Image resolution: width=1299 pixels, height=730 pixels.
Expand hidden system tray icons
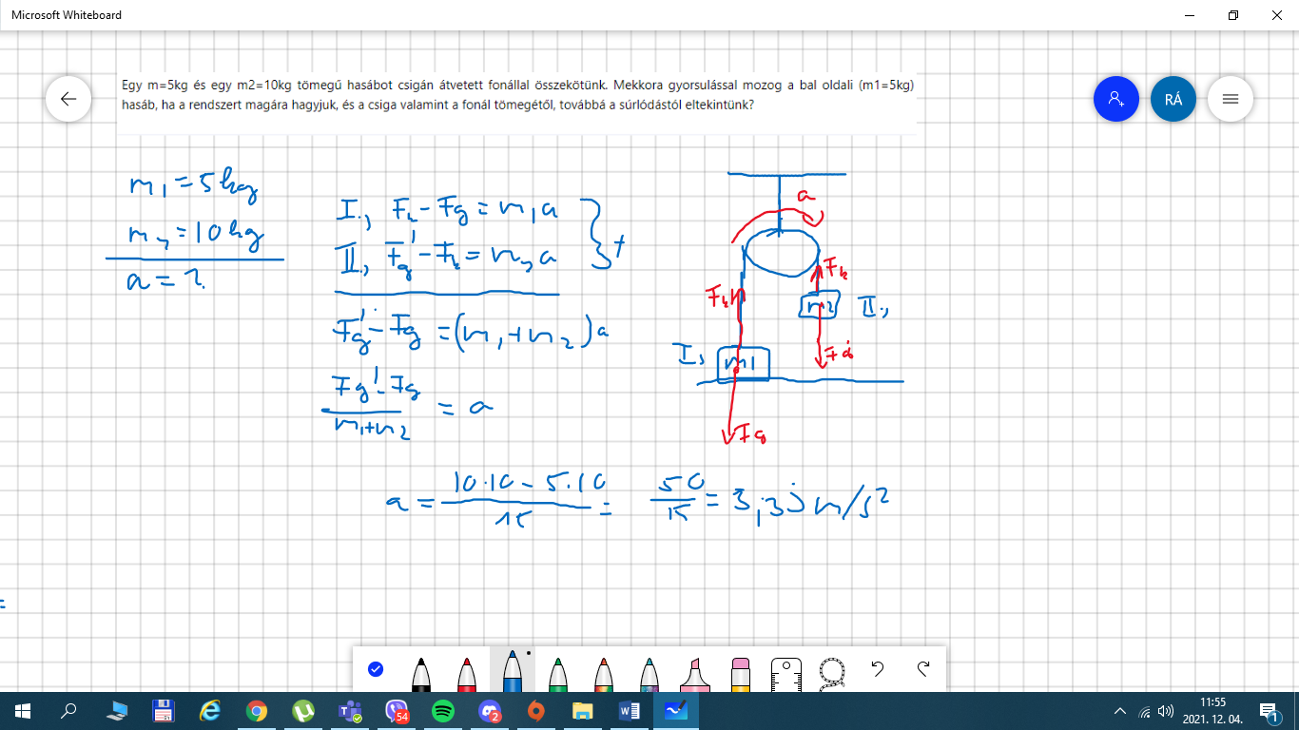point(1120,710)
